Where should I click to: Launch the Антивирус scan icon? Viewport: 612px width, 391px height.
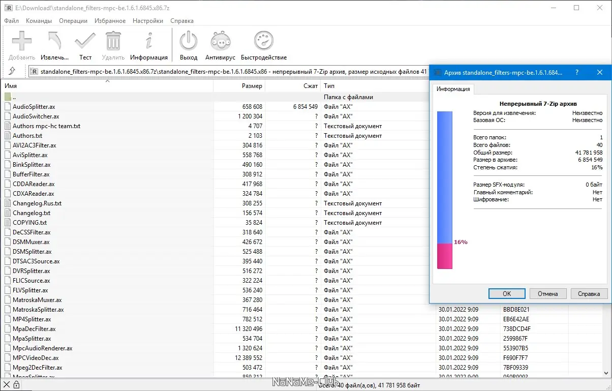pyautogui.click(x=220, y=45)
